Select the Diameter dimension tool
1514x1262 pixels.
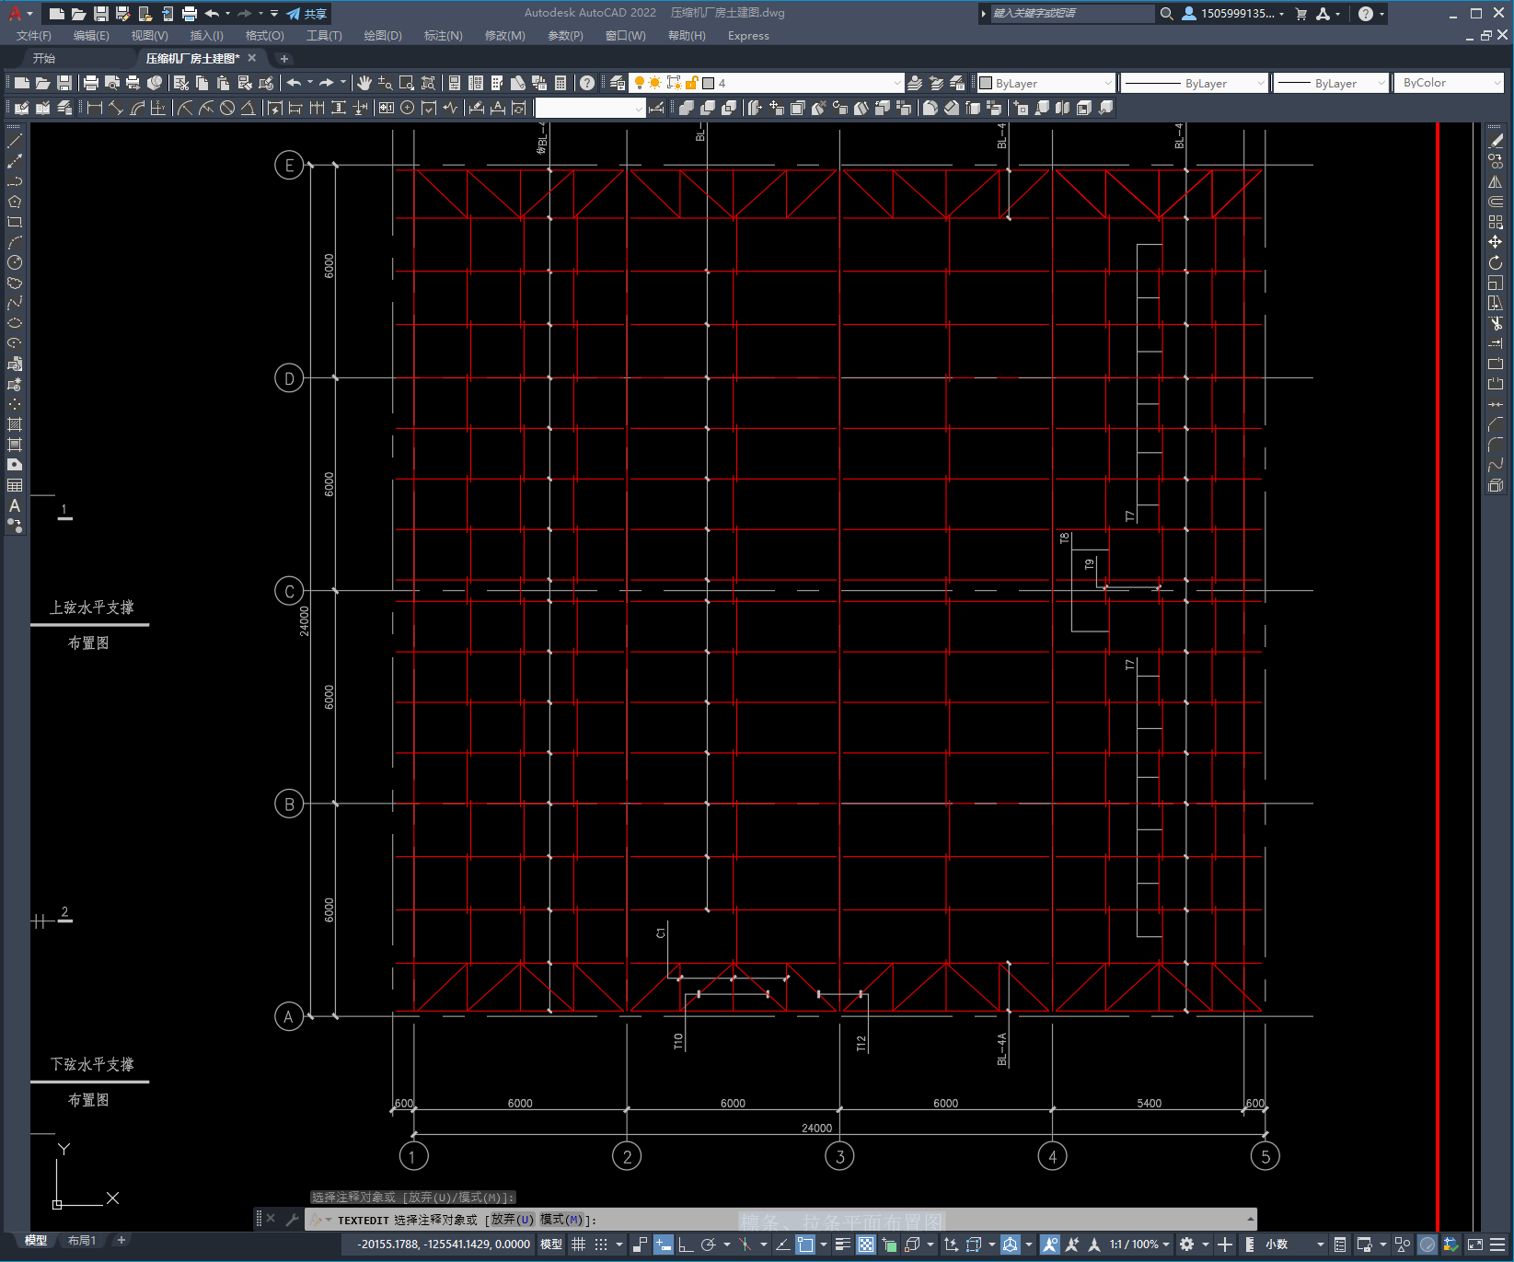(227, 108)
